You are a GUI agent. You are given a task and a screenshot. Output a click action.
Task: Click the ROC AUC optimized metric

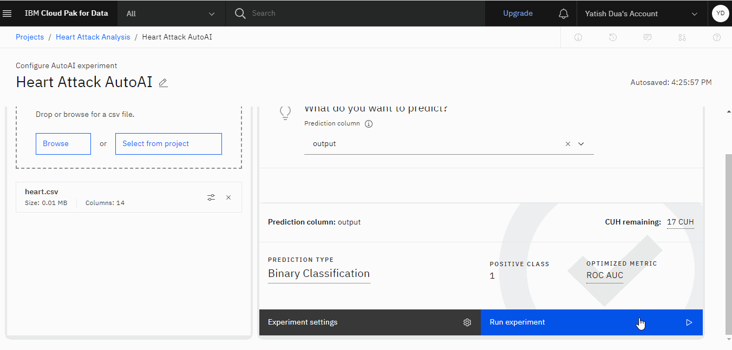605,275
